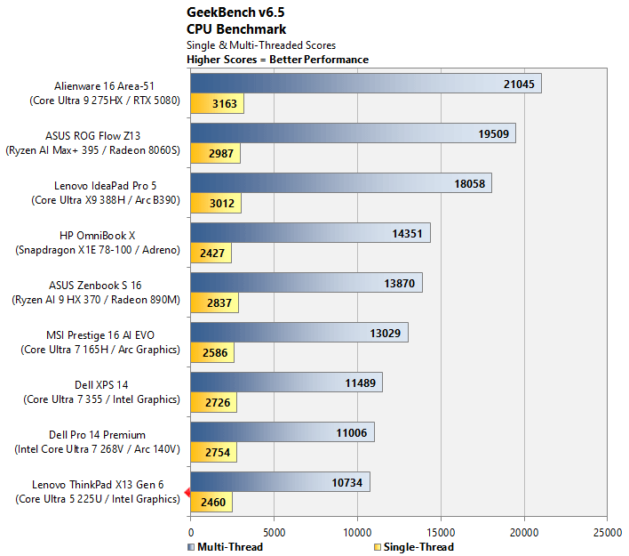Click the Core Ultra 7 165H spec line
Screen dimensions: 629x556
(x=100, y=350)
